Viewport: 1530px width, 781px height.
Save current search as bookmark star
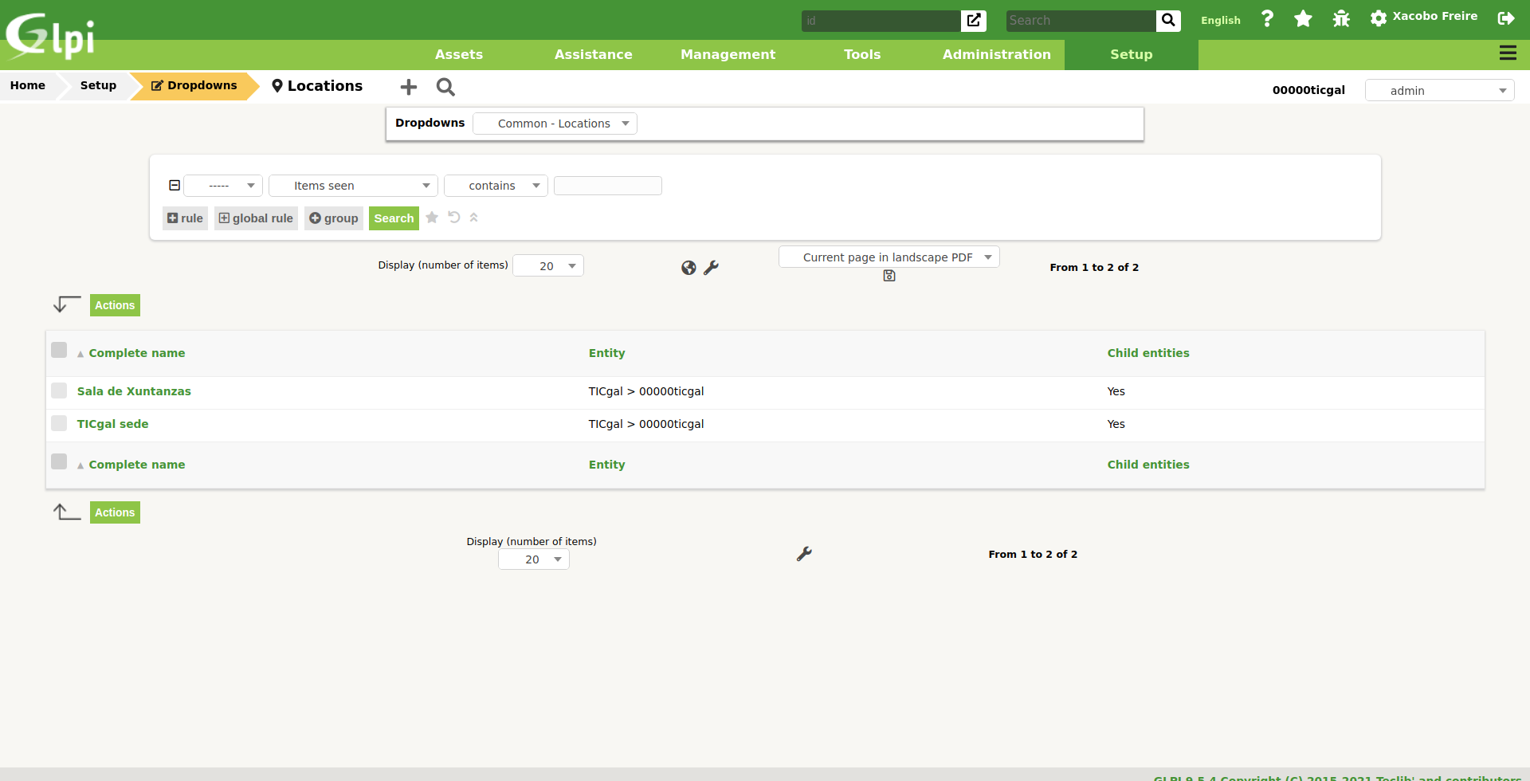pyautogui.click(x=432, y=218)
